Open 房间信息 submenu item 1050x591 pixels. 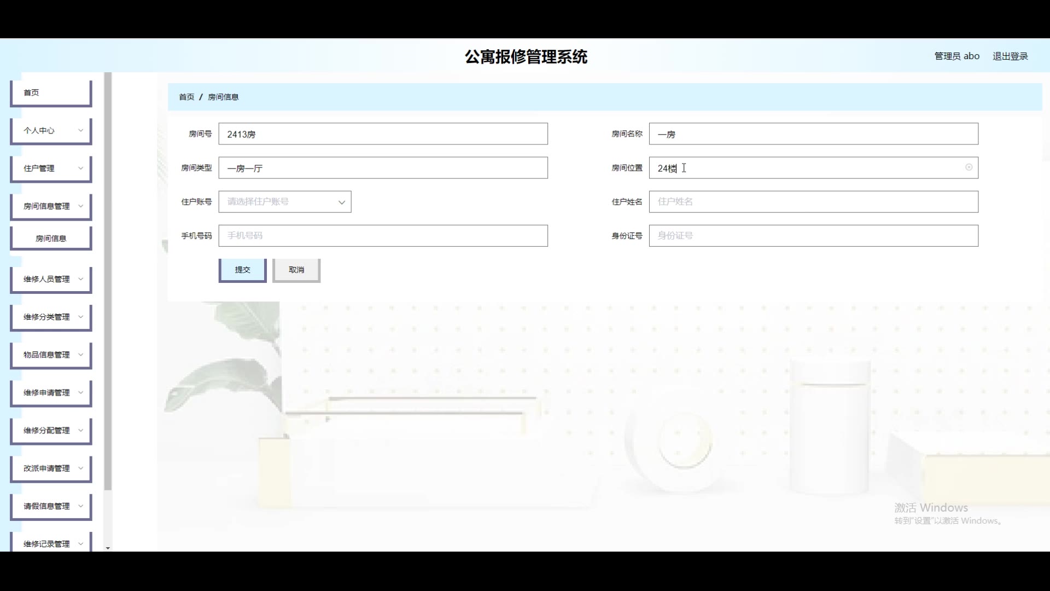tap(50, 239)
